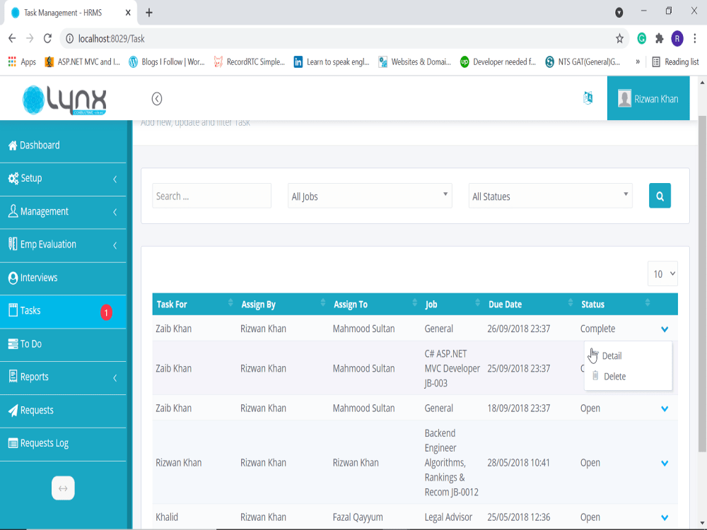This screenshot has height=530, width=707.
Task: Click person icon beside Management
Action: (x=13, y=211)
